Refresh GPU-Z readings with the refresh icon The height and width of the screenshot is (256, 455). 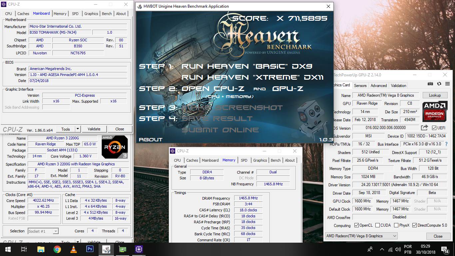[439, 84]
